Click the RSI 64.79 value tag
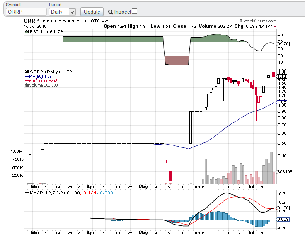Viewport: 305px width, 239px height. [x=283, y=44]
